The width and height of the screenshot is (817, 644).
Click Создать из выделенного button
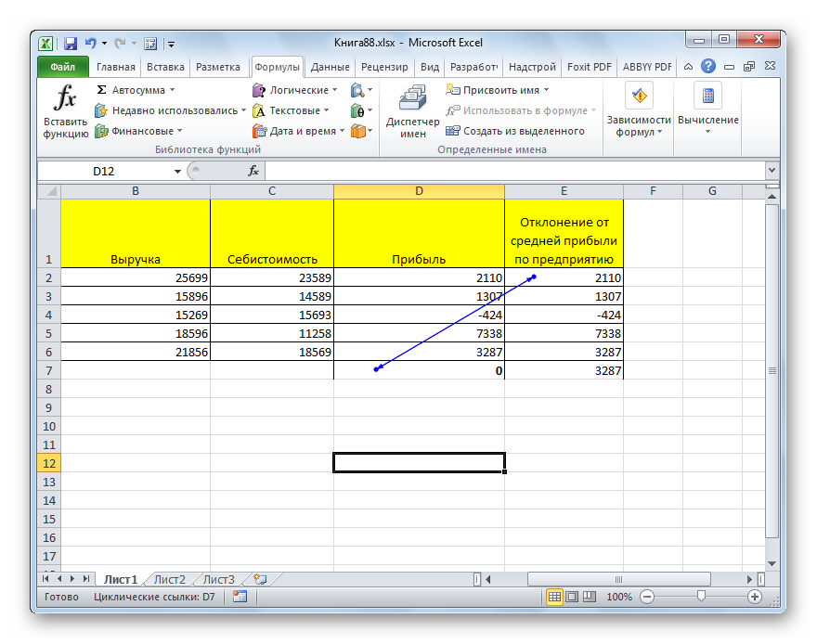[524, 131]
